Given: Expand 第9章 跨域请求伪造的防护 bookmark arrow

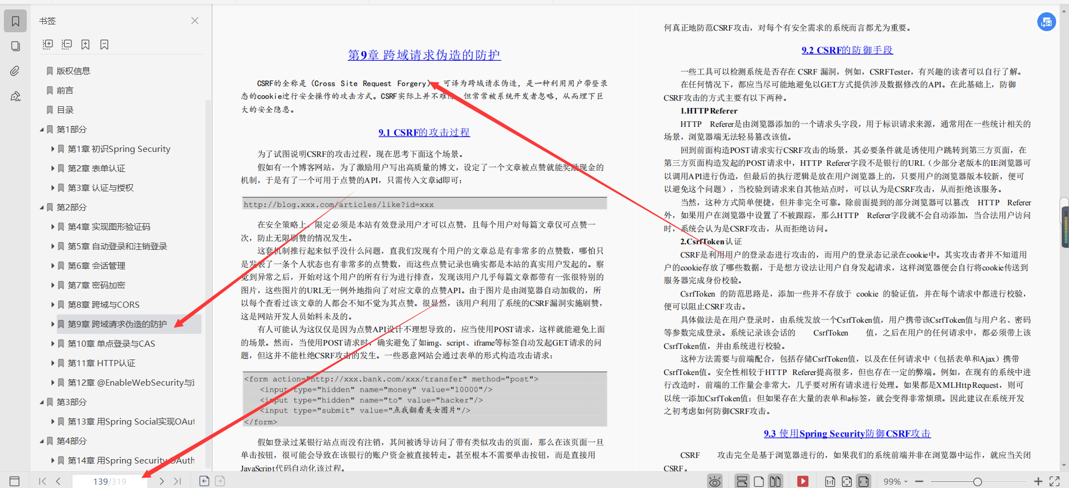Looking at the screenshot, I should click(x=53, y=324).
